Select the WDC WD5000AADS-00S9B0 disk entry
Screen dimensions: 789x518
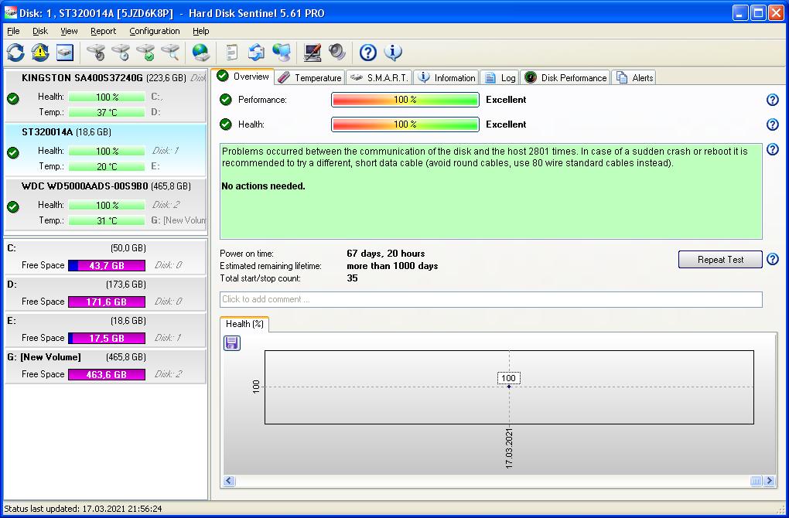coord(106,205)
